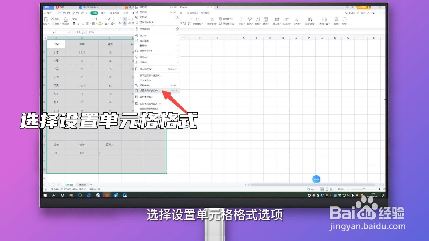The width and height of the screenshot is (429, 241).
Task: Click the decrease font size icon
Action: click(x=114, y=19)
